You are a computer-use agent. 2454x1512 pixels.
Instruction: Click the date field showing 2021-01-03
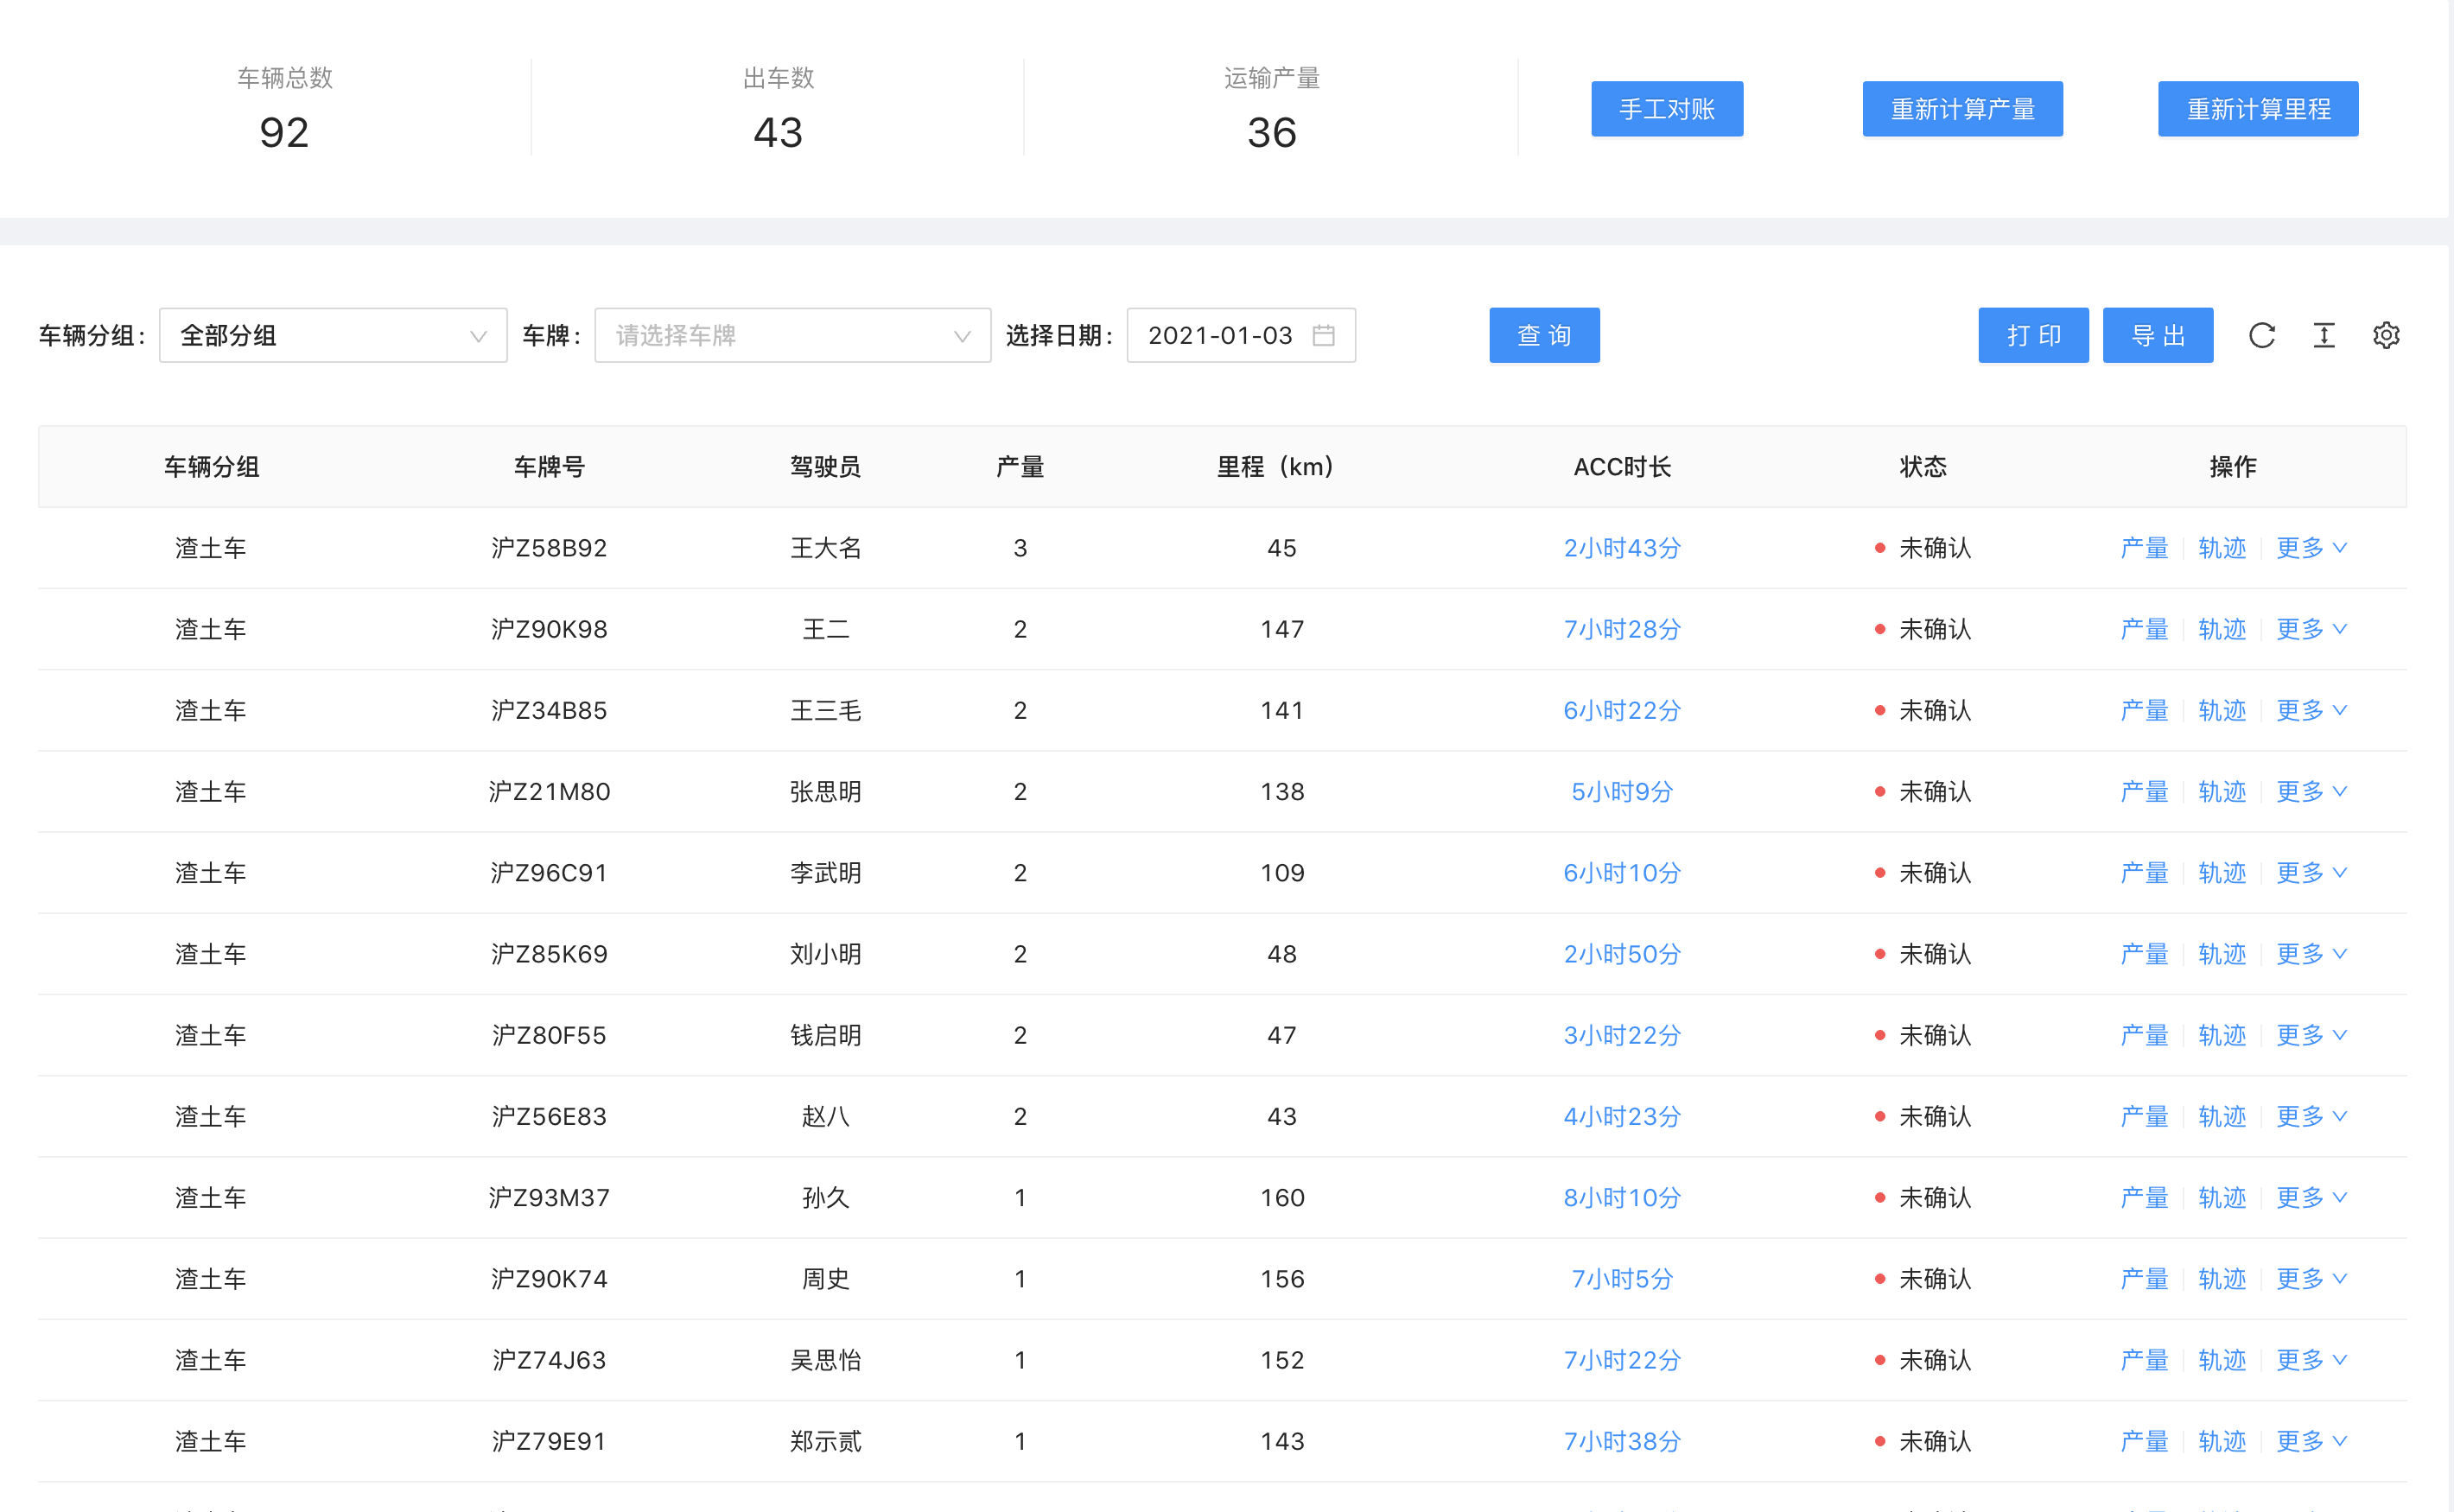coord(1220,335)
